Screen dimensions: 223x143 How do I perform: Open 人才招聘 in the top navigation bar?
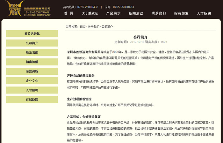(x=204, y=13)
